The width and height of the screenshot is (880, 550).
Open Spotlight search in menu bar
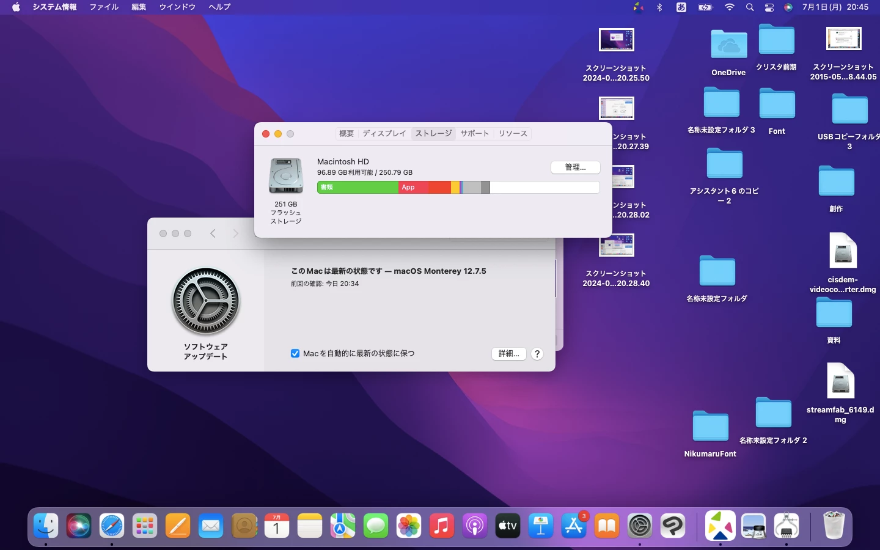[750, 7]
